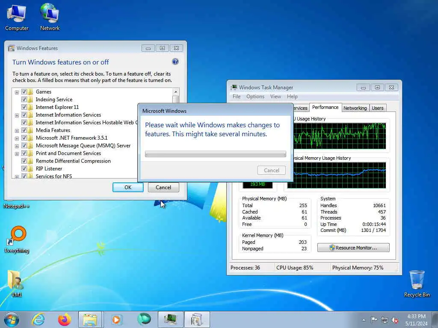Switch to Task Manager taskbar button
This screenshot has height=328, width=438.
click(170, 319)
